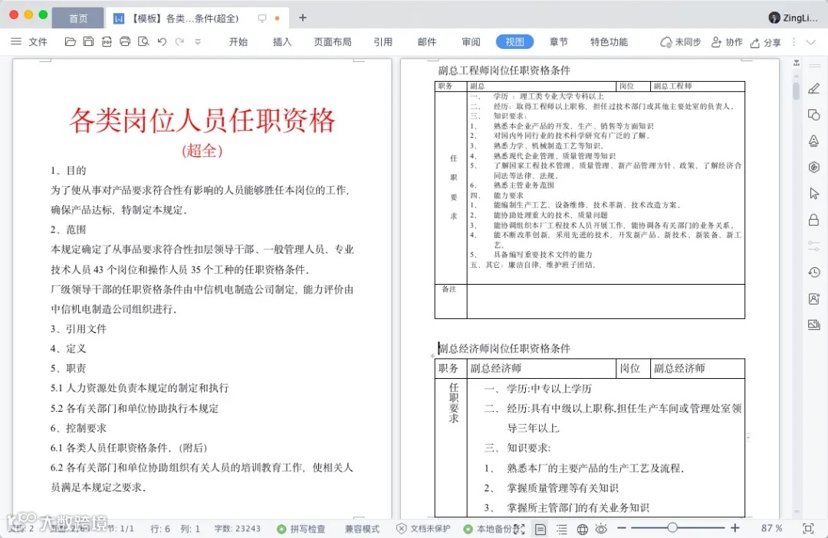Image resolution: width=828 pixels, height=538 pixels.
Task: Switch to web layout globe icon
Action: [x=582, y=529]
